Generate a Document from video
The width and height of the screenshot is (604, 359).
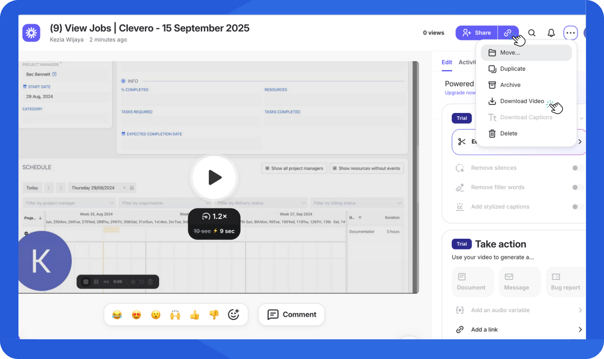pyautogui.click(x=472, y=282)
